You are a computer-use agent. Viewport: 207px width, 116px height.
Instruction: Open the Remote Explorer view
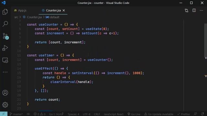[5, 60]
